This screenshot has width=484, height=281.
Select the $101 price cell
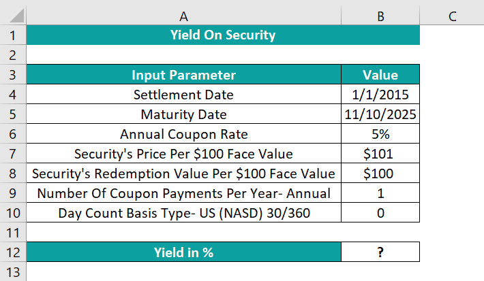(380, 154)
